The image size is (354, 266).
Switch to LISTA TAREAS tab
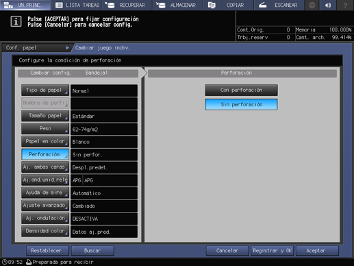[x=77, y=5]
